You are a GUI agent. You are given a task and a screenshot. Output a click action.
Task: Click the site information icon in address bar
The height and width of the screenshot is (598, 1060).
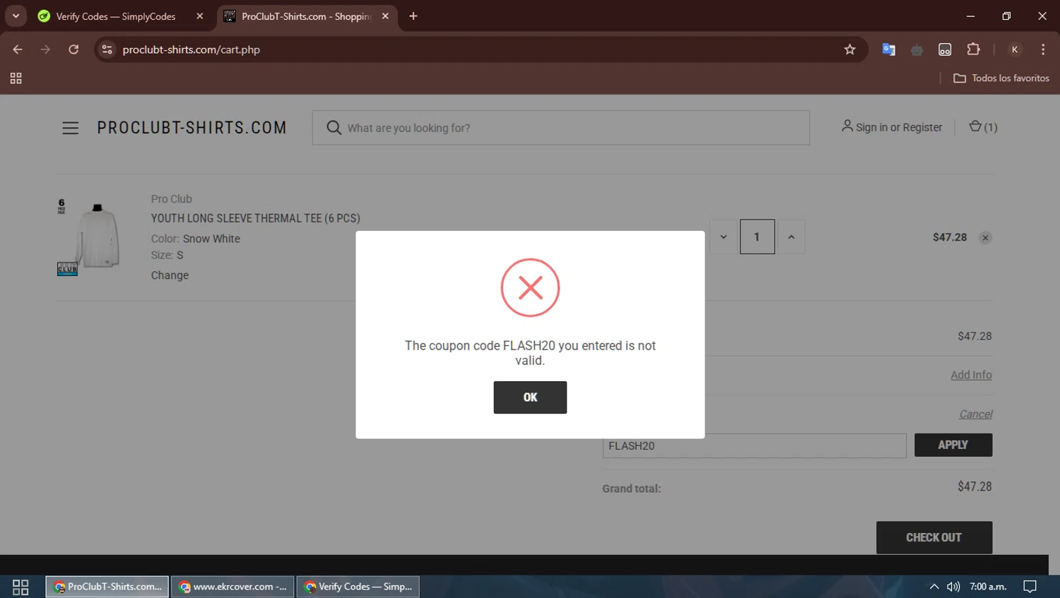pyautogui.click(x=107, y=49)
